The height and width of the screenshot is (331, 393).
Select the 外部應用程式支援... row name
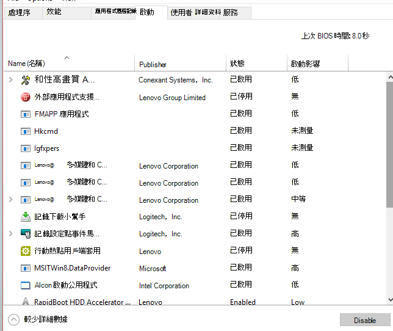[x=67, y=97]
